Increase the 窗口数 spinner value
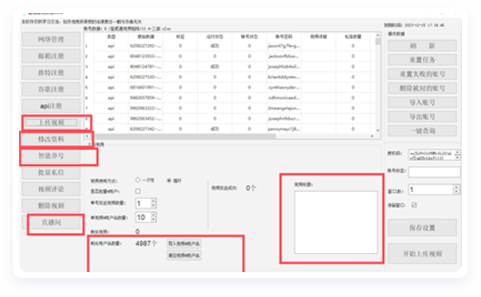 pos(456,186)
